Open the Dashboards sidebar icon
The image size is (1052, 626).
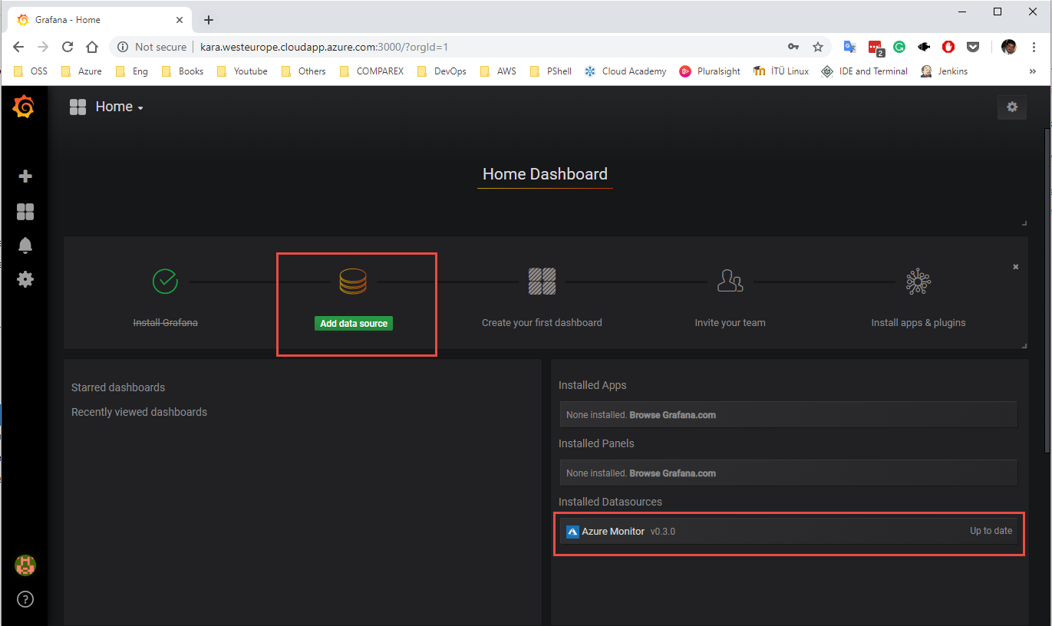[25, 212]
